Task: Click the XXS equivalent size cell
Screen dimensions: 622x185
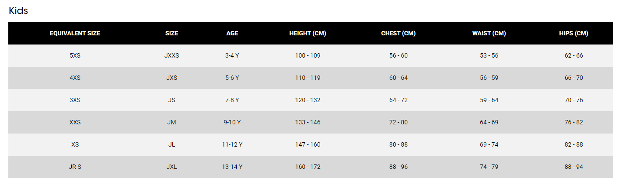Action: pos(75,122)
